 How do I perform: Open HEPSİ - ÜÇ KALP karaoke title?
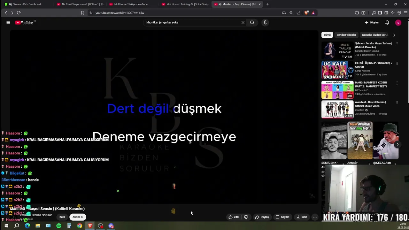(x=374, y=65)
